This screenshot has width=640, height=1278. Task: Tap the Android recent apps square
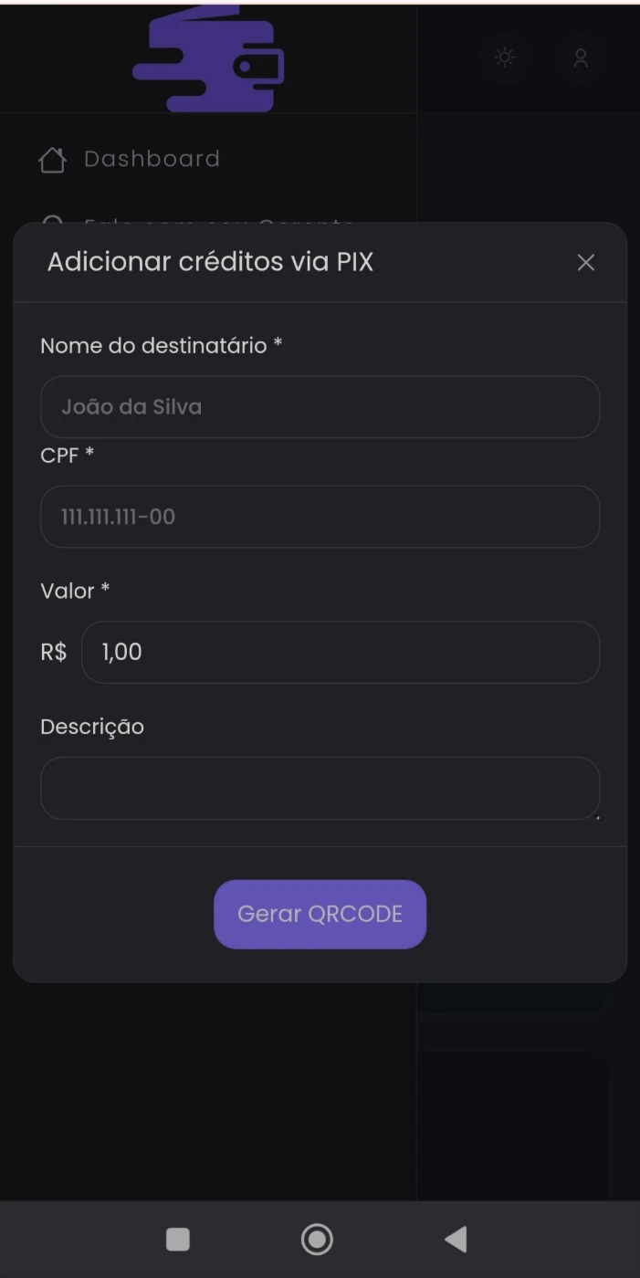178,1239
